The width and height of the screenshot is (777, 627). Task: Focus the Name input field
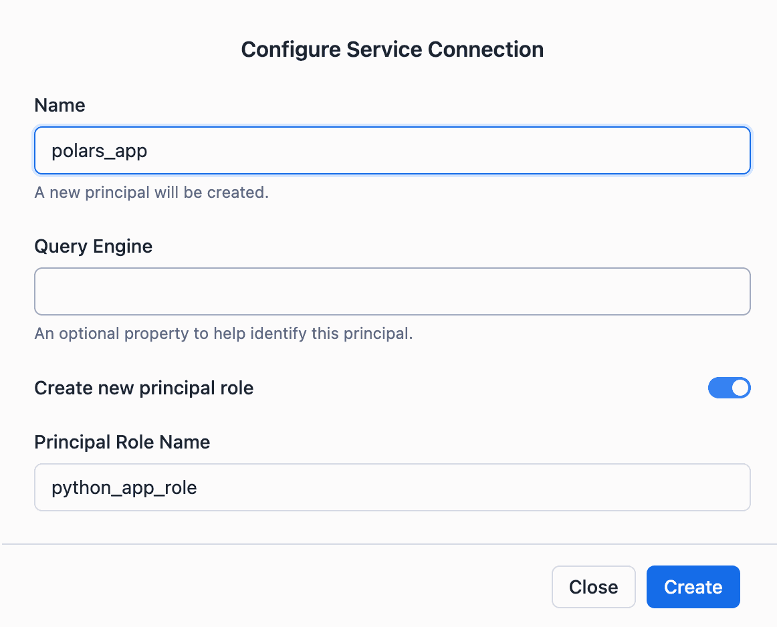pos(392,150)
